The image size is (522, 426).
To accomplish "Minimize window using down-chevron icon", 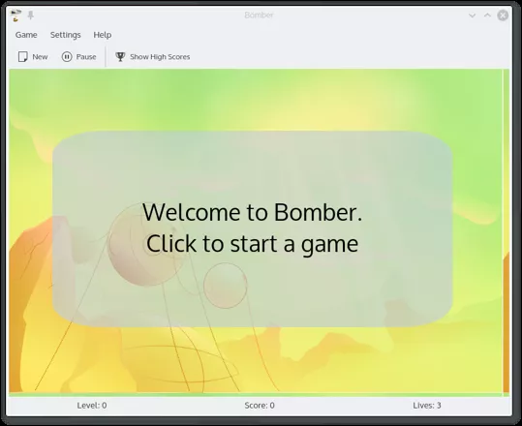I will (472, 15).
